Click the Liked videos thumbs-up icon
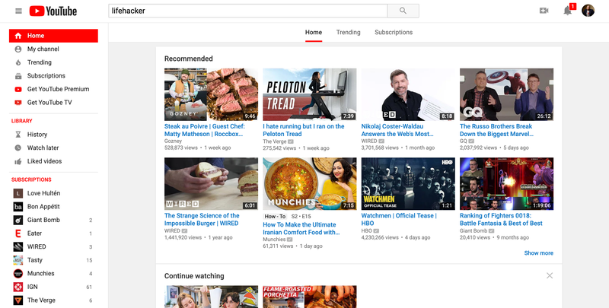This screenshot has width=609, height=308. [18, 161]
